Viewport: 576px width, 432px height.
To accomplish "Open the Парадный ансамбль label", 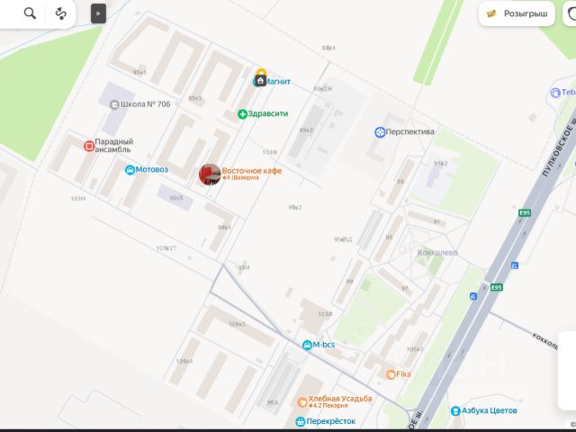I will coord(114,146).
